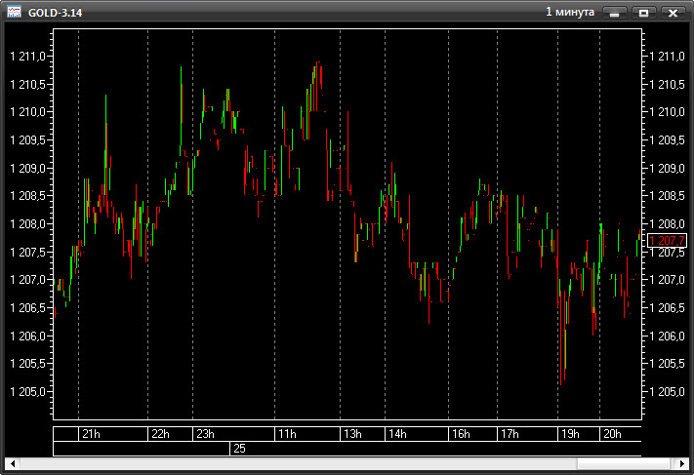Click right price axis label 1 206,0
Viewport: 694px width, 475px height.
coord(667,336)
